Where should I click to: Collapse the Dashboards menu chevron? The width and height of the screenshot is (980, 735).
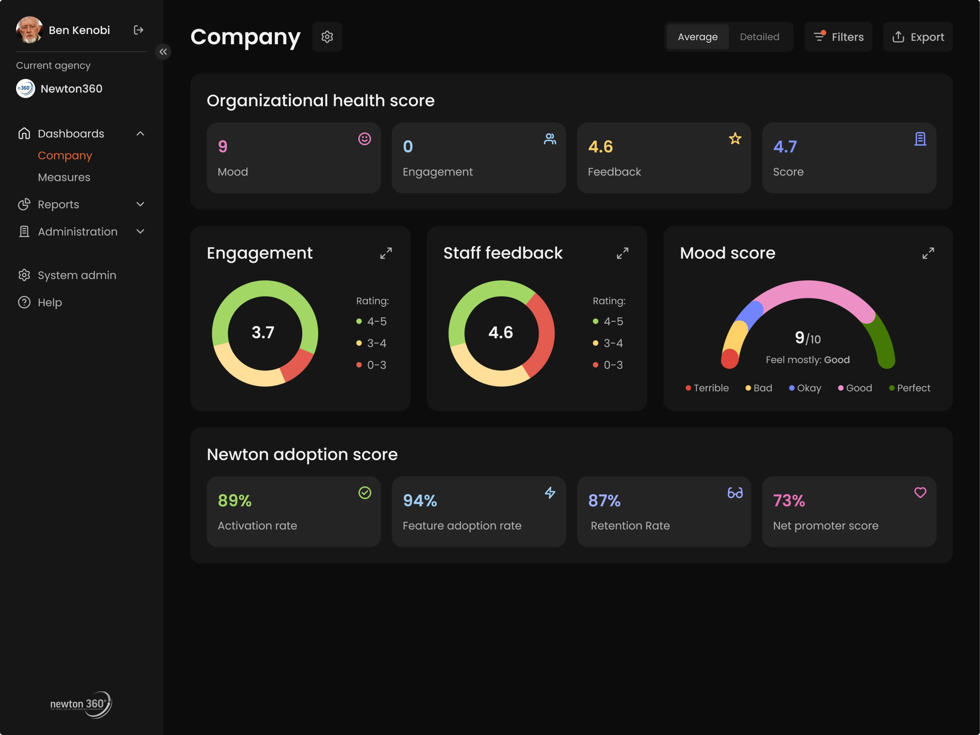141,134
